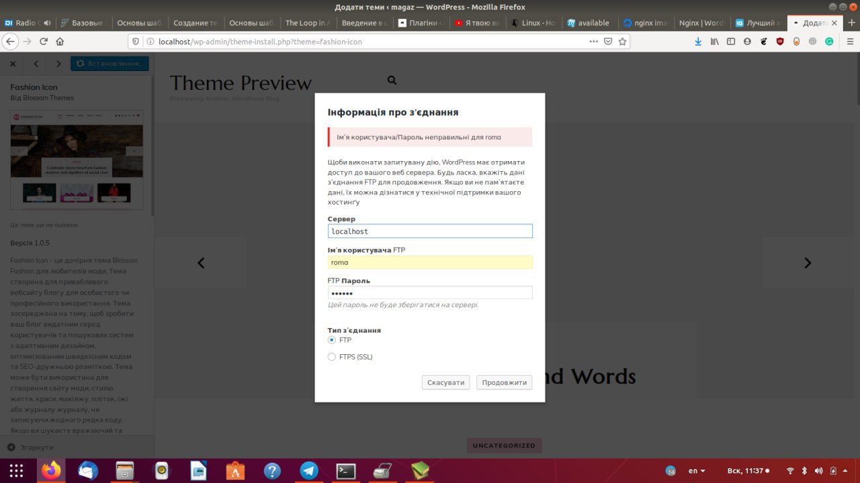Click the Продовжити button
The width and height of the screenshot is (860, 483).
(505, 382)
